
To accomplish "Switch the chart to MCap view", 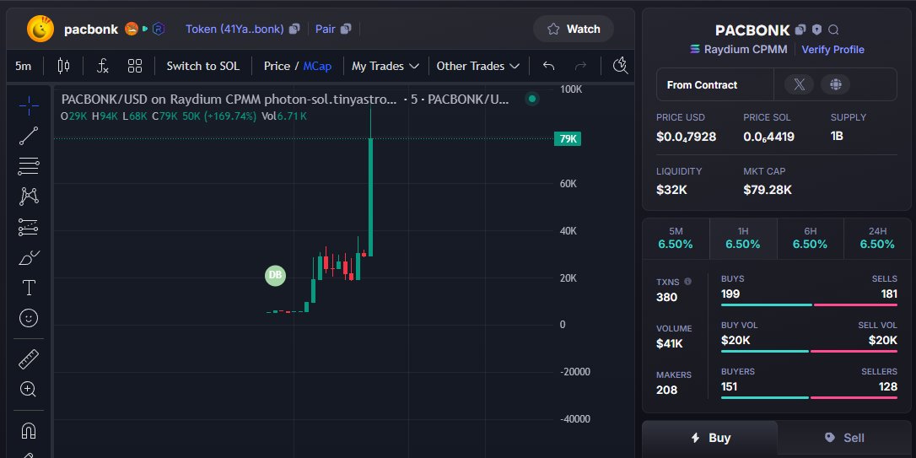I will [317, 66].
